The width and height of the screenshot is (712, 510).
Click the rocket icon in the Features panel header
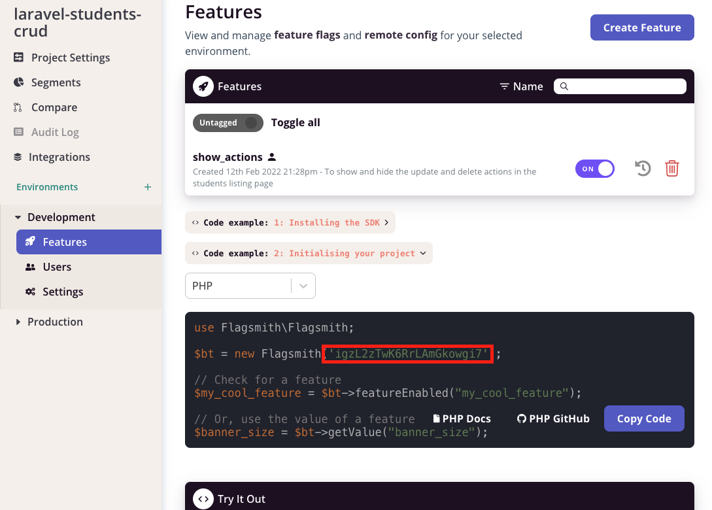pos(203,86)
